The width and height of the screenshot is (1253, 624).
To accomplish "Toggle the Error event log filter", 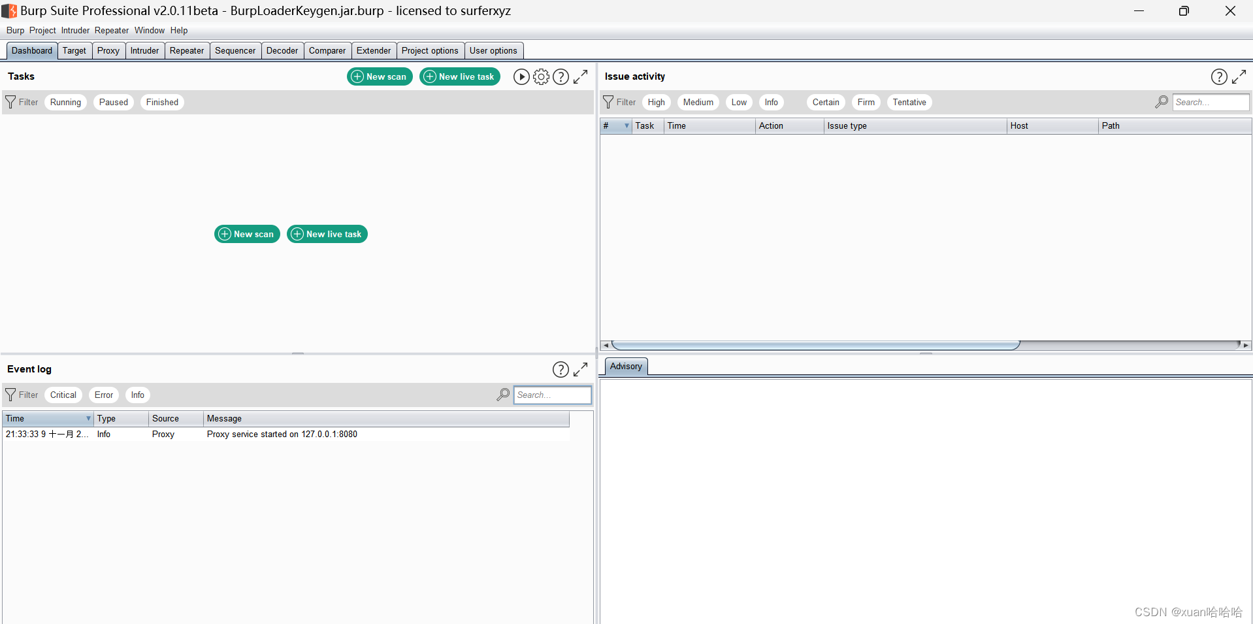I will pyautogui.click(x=104, y=395).
